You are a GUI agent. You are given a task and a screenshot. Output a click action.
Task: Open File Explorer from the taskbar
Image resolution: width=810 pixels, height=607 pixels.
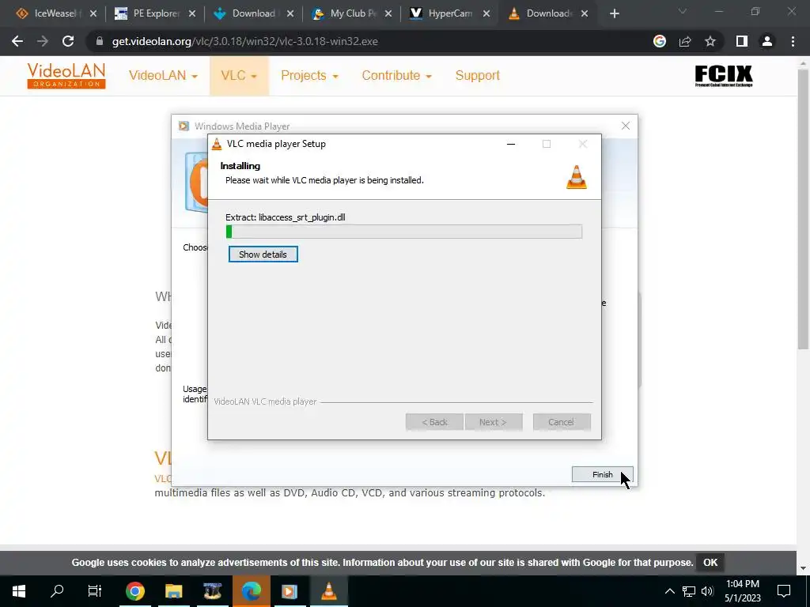173,591
